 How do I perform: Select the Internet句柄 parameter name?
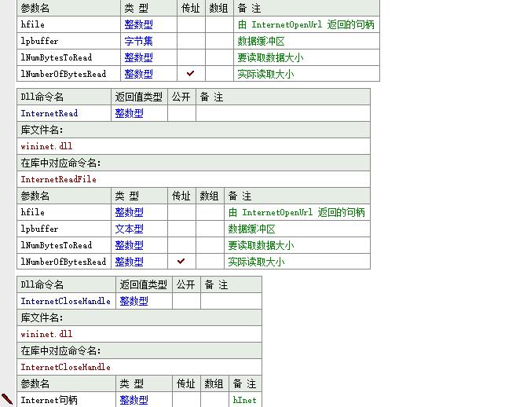coord(49,400)
